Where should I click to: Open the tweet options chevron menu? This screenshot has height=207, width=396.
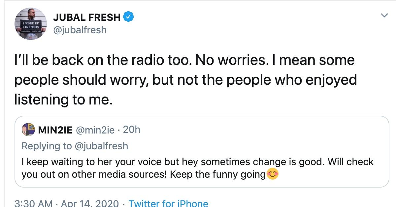(384, 15)
